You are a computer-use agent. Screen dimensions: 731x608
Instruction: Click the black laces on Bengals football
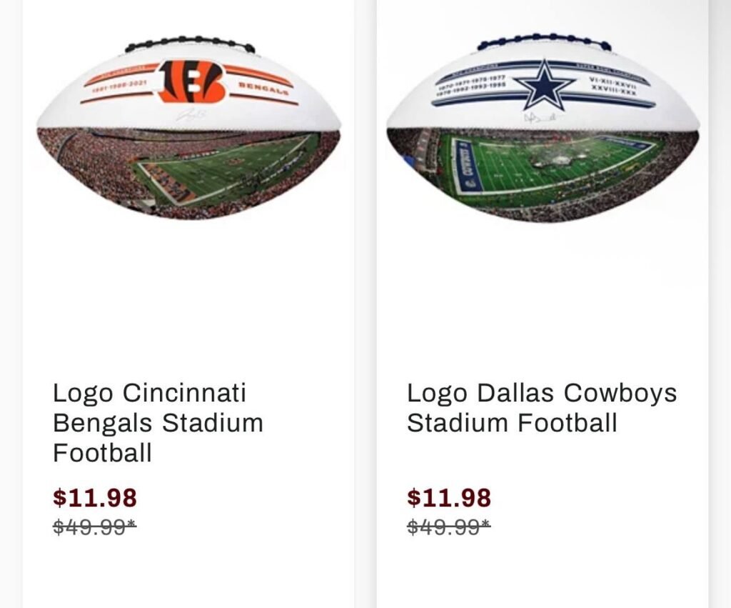point(190,44)
